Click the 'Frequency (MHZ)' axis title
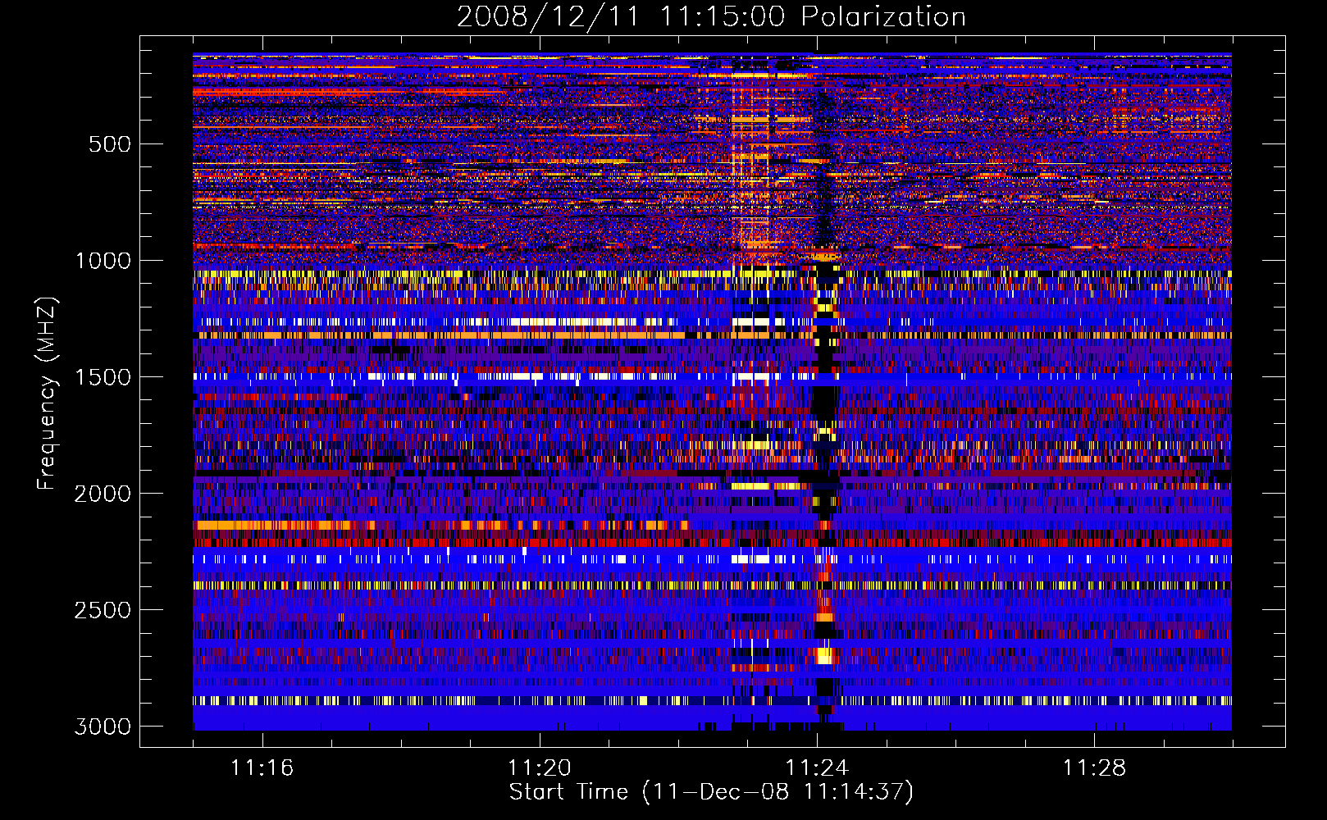 (x=47, y=394)
